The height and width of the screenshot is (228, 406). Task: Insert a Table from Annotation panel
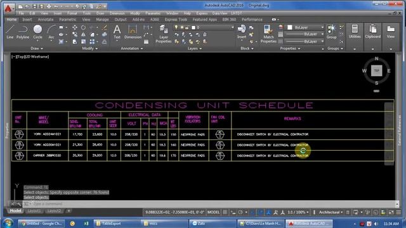[147, 42]
